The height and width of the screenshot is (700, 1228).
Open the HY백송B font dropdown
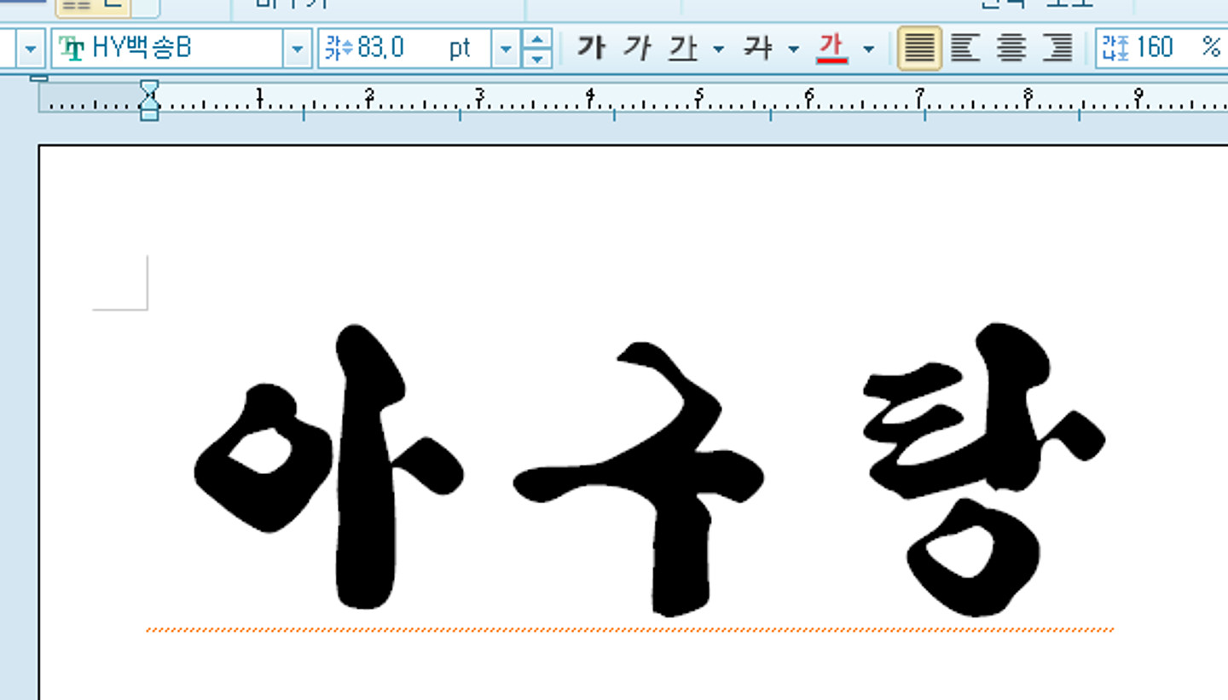click(x=297, y=49)
